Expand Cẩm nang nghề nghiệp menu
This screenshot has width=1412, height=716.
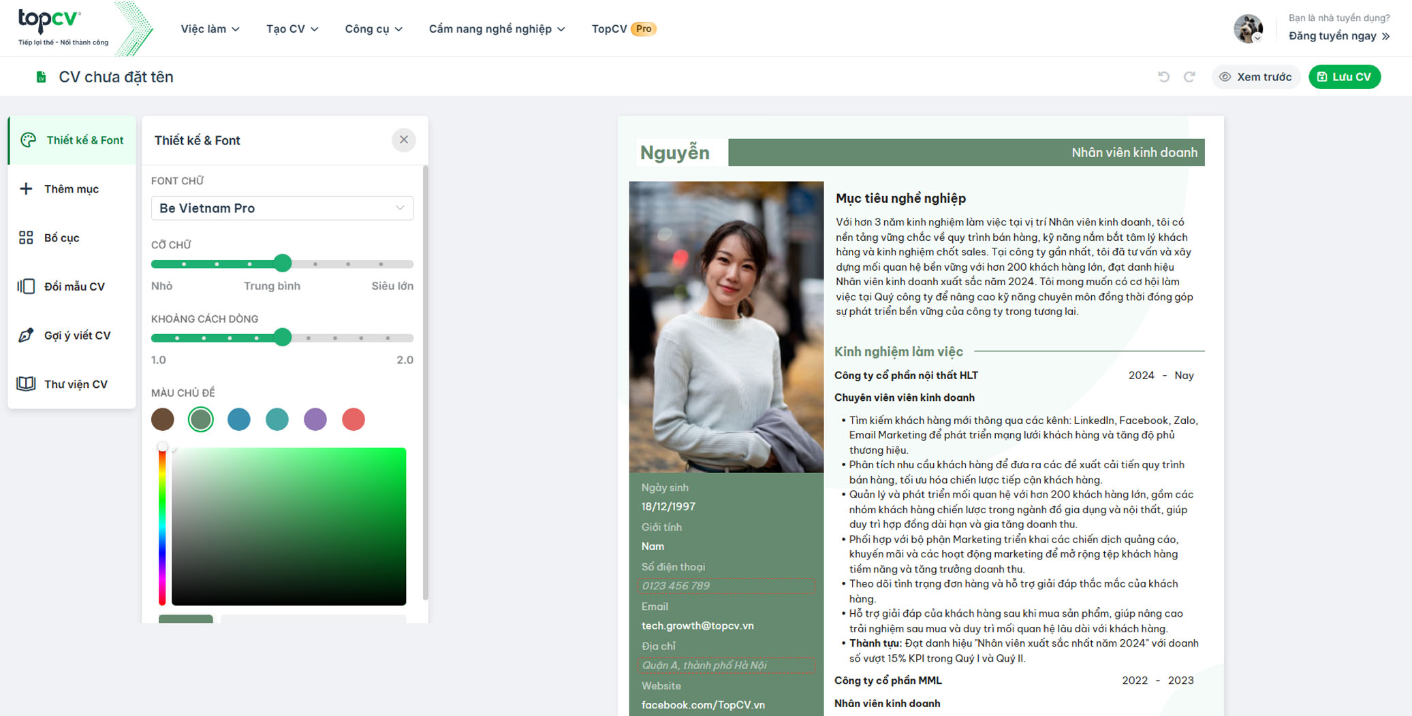click(x=497, y=29)
